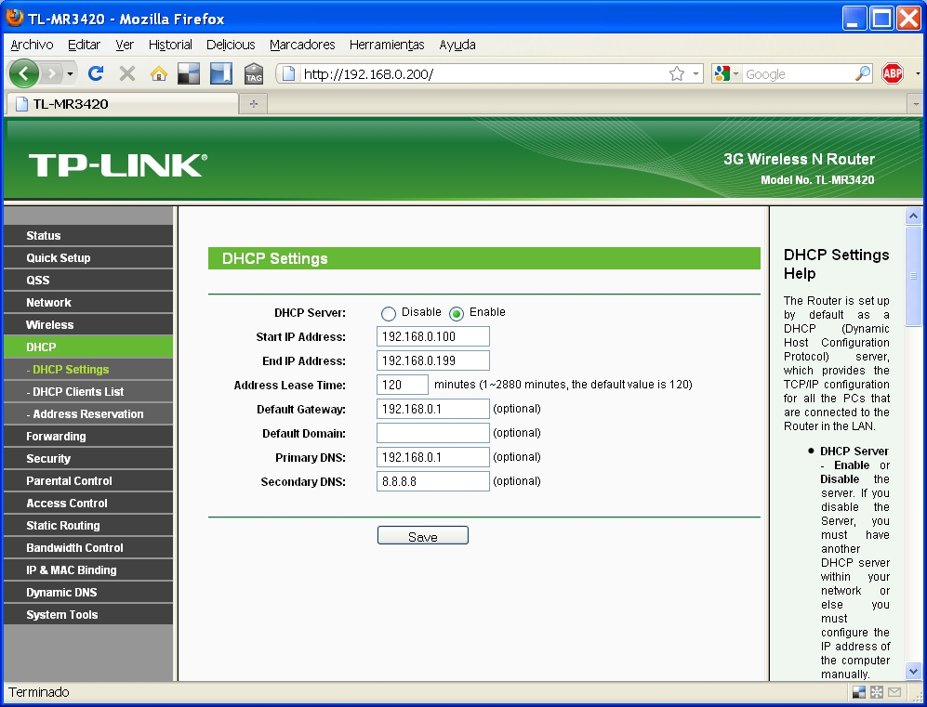Open the Editar menu
Screen dimensions: 927x707
tap(84, 45)
